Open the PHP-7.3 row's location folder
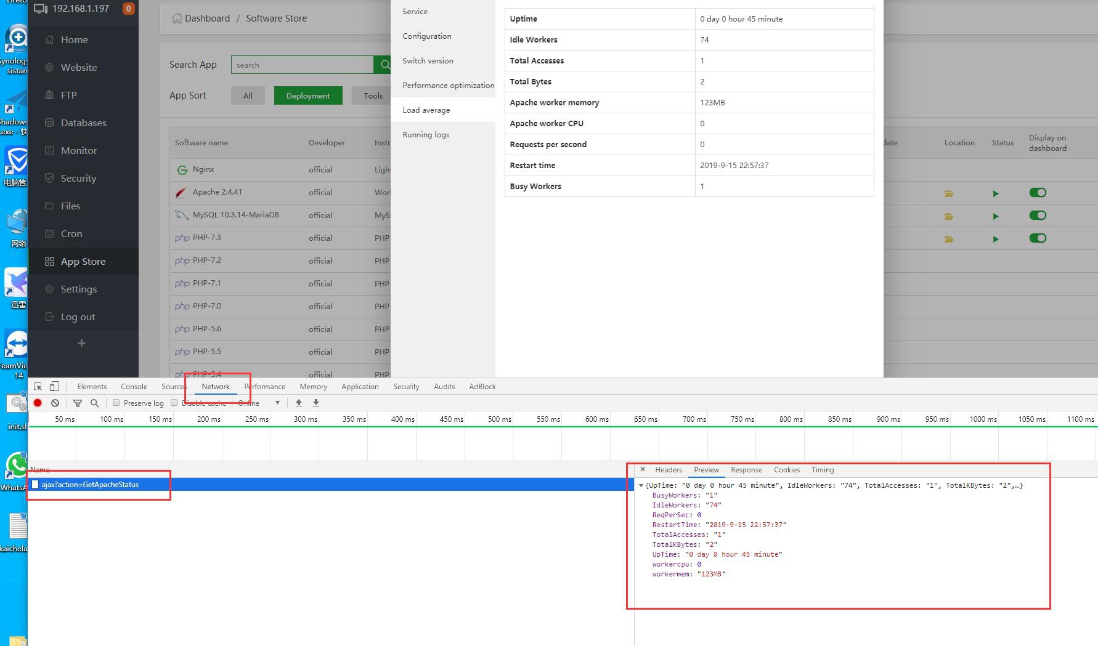This screenshot has width=1098, height=646. tap(949, 239)
